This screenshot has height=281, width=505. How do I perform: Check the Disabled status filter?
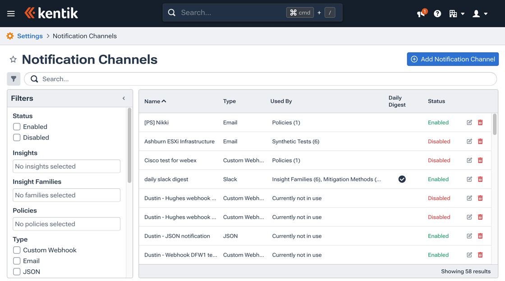pyautogui.click(x=17, y=137)
